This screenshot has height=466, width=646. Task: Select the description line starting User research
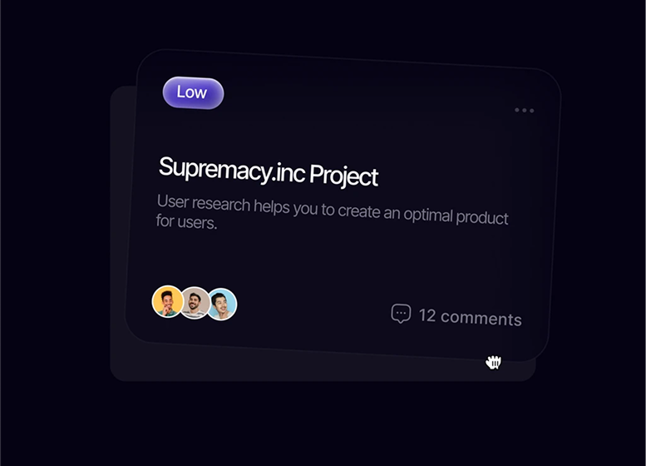coord(333,210)
